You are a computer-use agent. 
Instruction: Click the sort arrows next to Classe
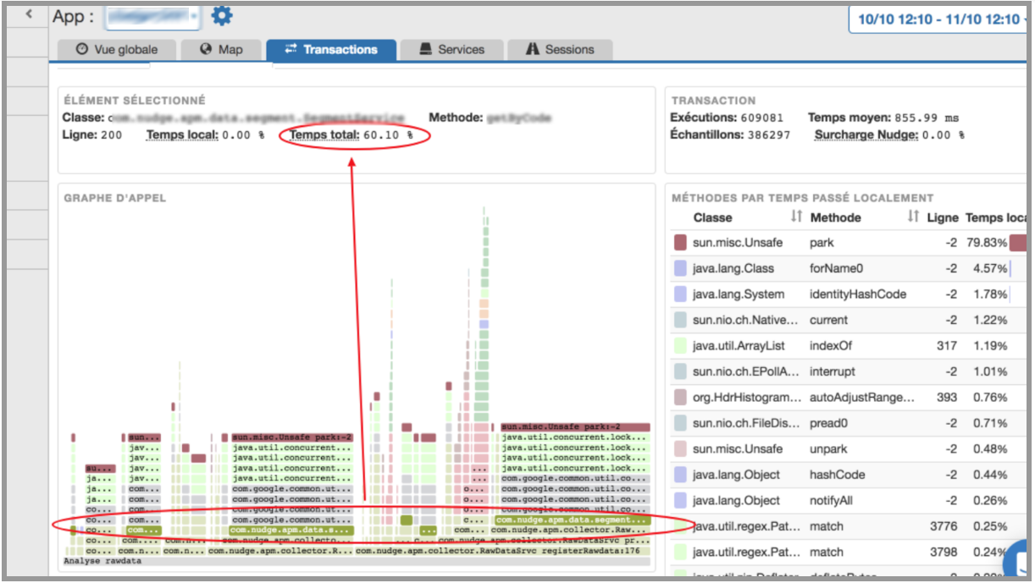tap(795, 217)
